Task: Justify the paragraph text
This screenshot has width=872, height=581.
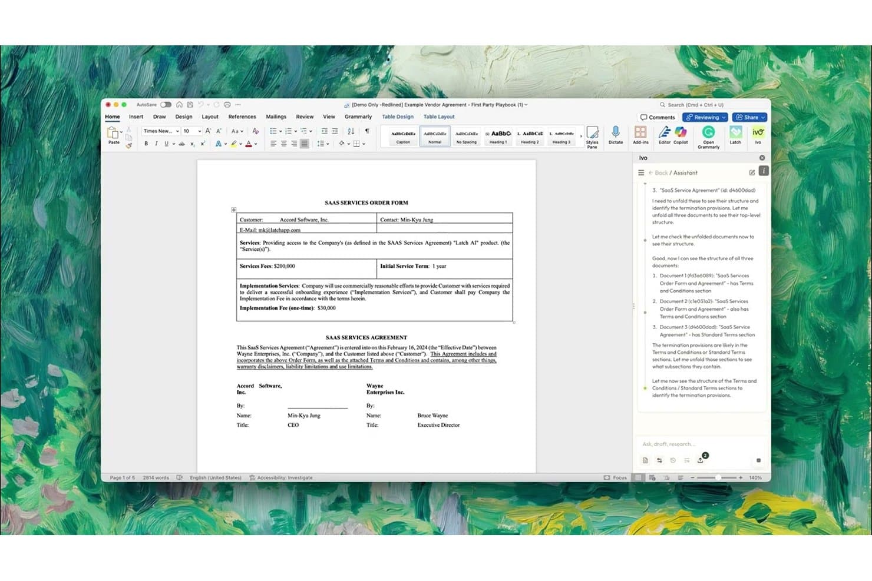Action: click(304, 144)
